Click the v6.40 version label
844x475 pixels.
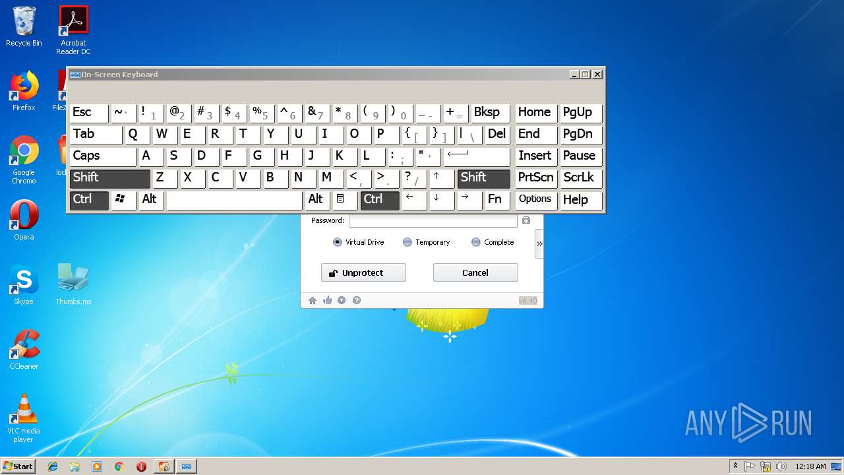pyautogui.click(x=528, y=301)
